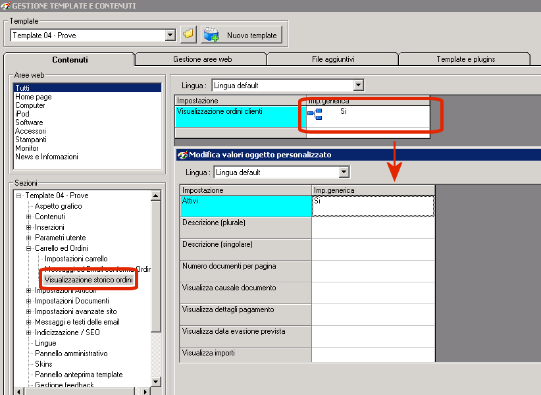This screenshot has width=541, height=395.
Task: Click scroll up arrow of Sezioni tree
Action: point(155,196)
